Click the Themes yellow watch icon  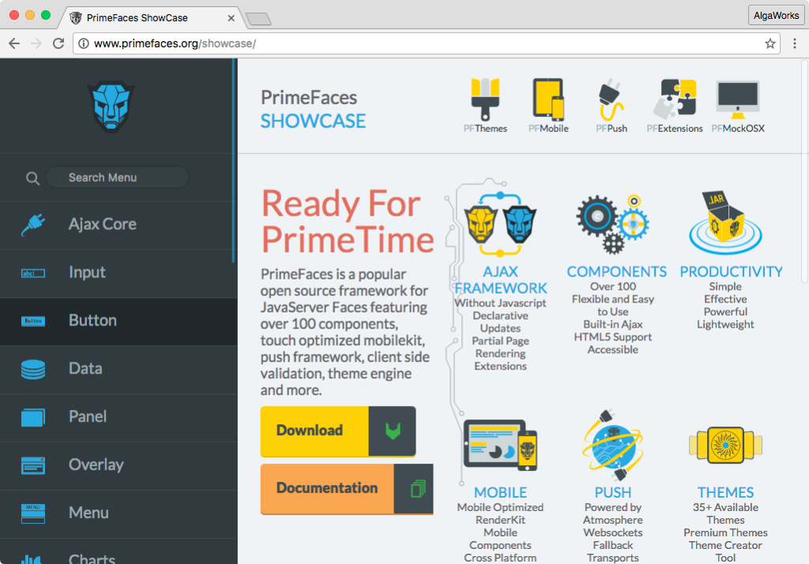point(725,445)
